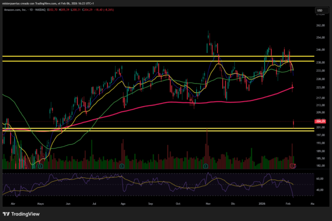Open the USD currency selector
This screenshot has height=221, width=332.
tap(319, 10)
